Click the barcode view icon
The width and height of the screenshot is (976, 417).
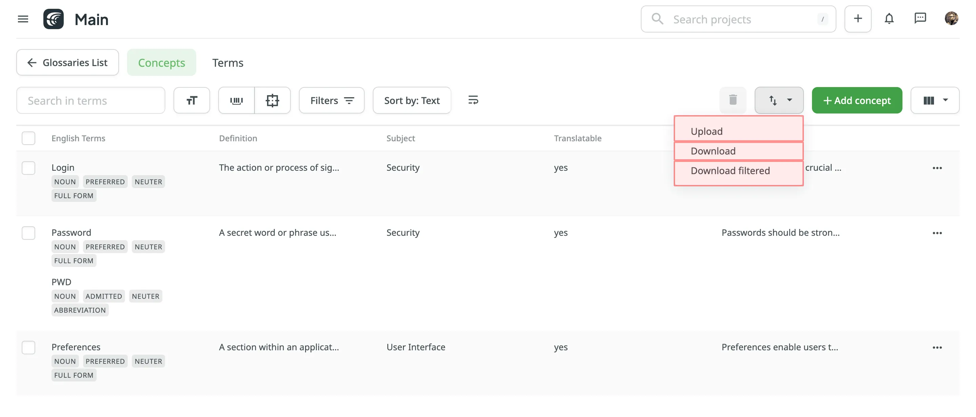coord(237,100)
